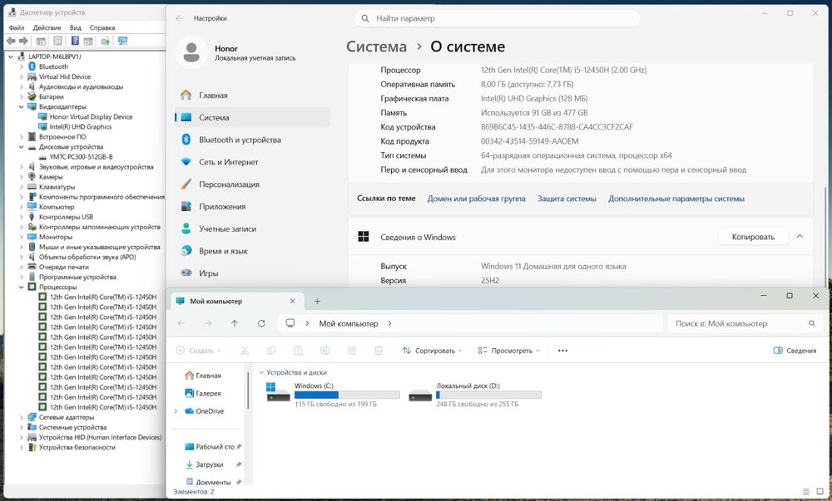Open Игры settings section
The image size is (832, 501).
pos(253,273)
